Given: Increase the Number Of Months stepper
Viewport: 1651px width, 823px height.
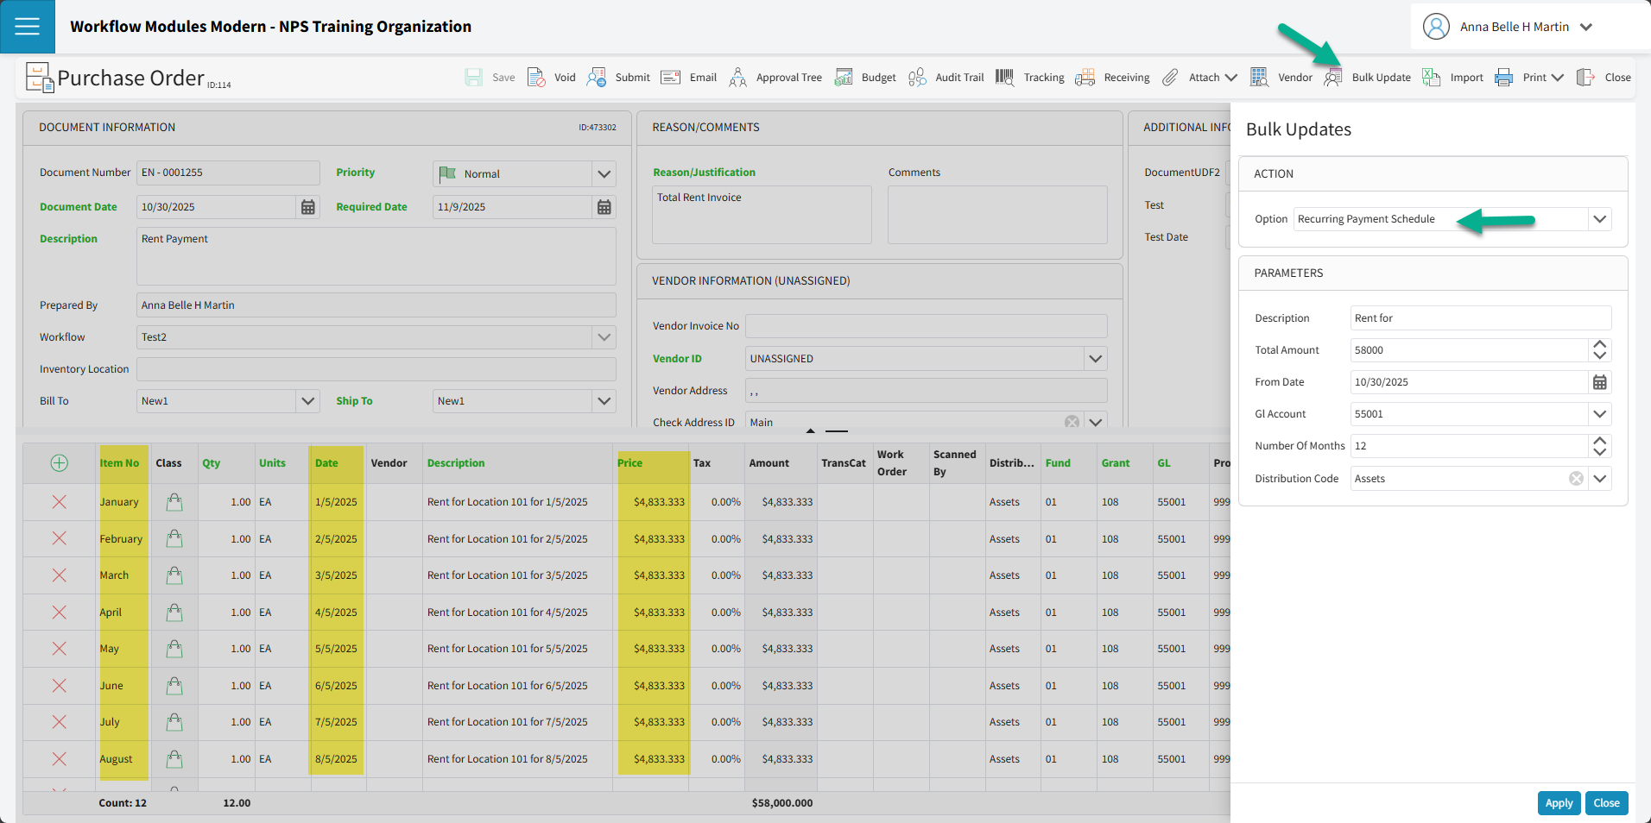Looking at the screenshot, I should pos(1599,441).
